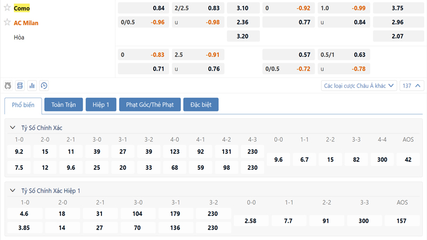Click the favorite star beside AC Milan

(x=7, y=22)
